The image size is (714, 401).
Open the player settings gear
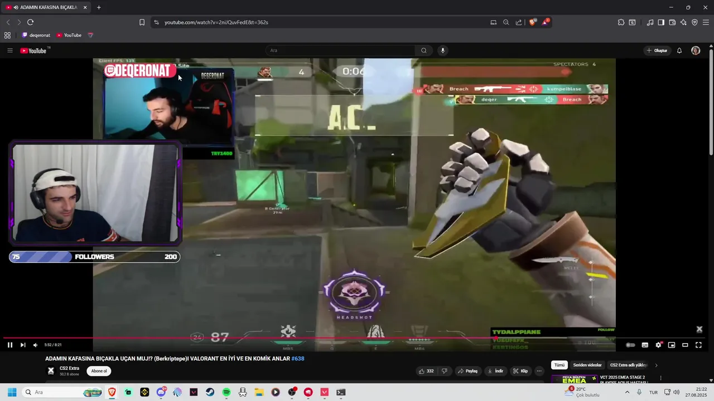tap(658, 345)
